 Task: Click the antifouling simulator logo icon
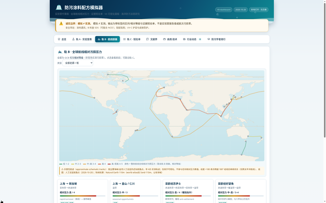coord(59,8)
